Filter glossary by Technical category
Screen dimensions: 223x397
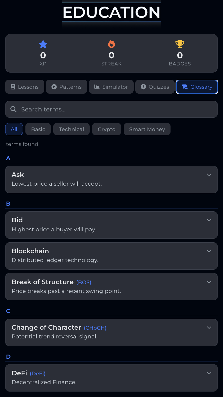click(x=71, y=129)
